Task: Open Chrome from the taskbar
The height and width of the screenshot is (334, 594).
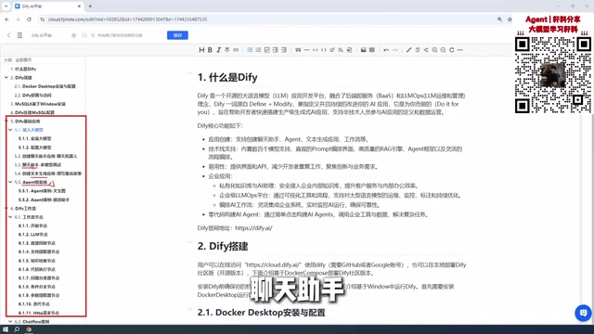Action: coord(29,329)
